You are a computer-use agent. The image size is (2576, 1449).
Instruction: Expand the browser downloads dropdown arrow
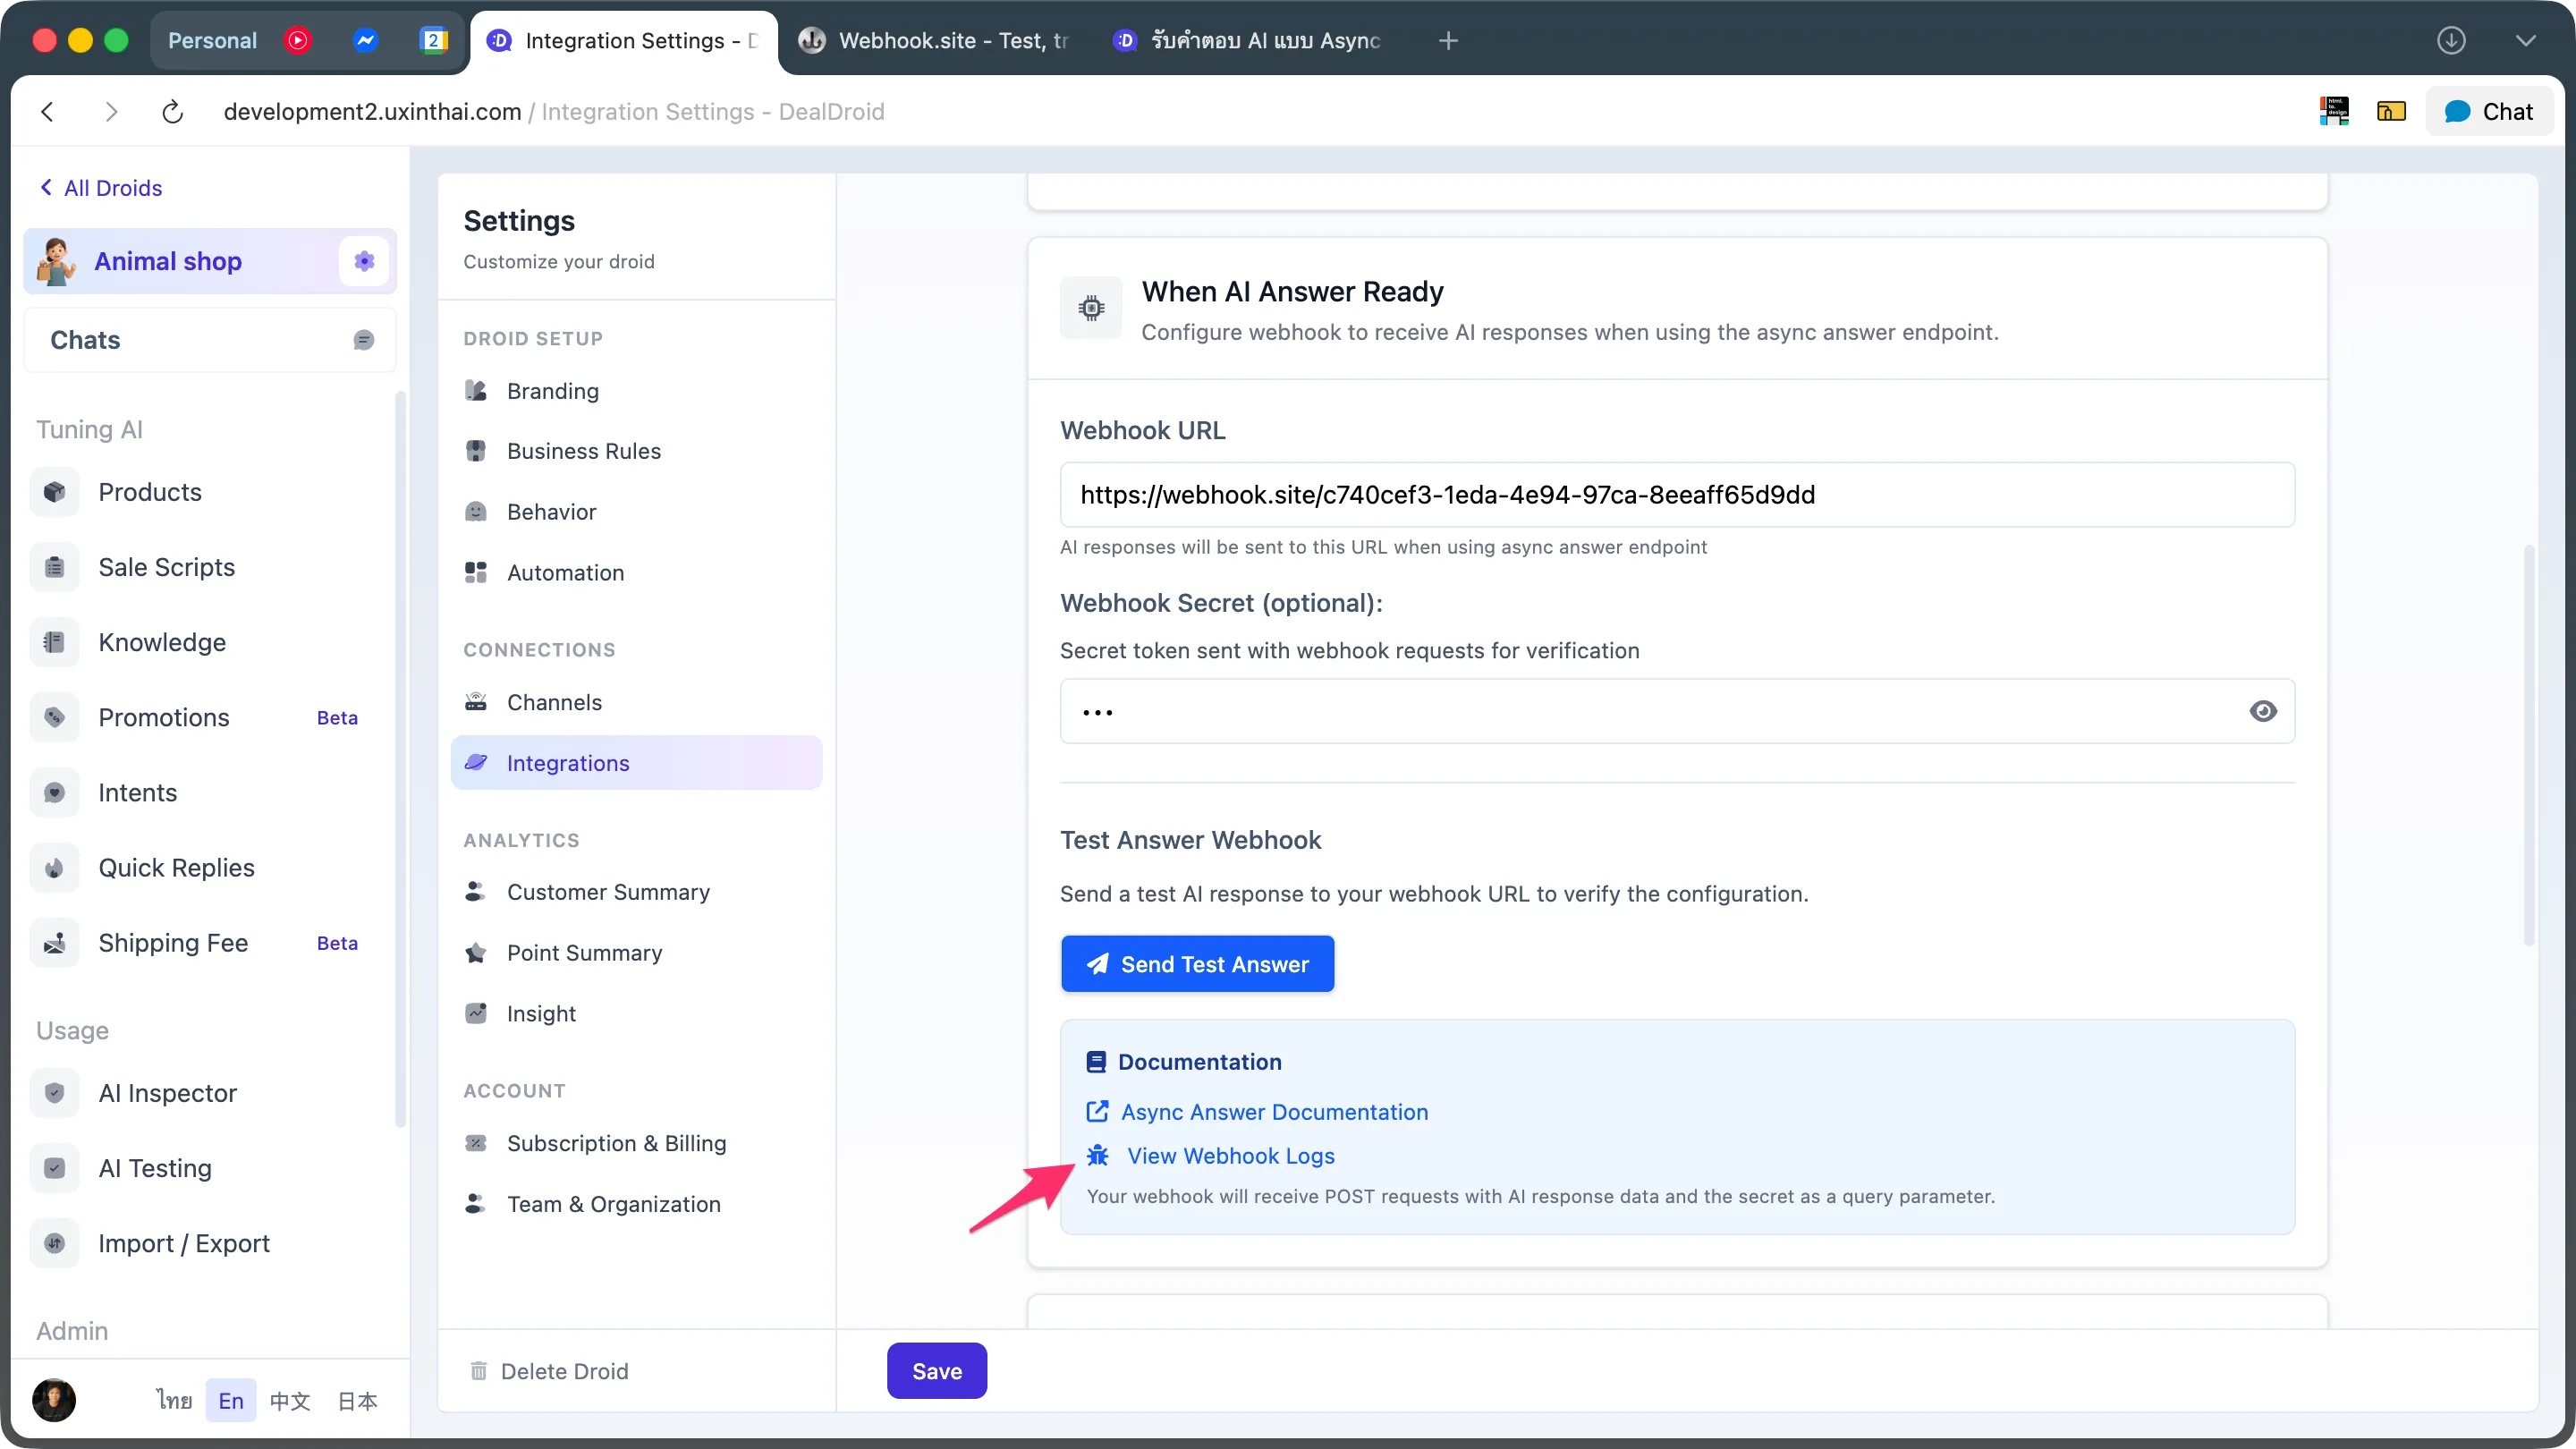[2450, 41]
